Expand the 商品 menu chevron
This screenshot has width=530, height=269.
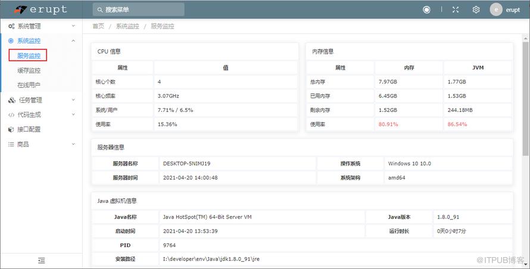coord(73,144)
